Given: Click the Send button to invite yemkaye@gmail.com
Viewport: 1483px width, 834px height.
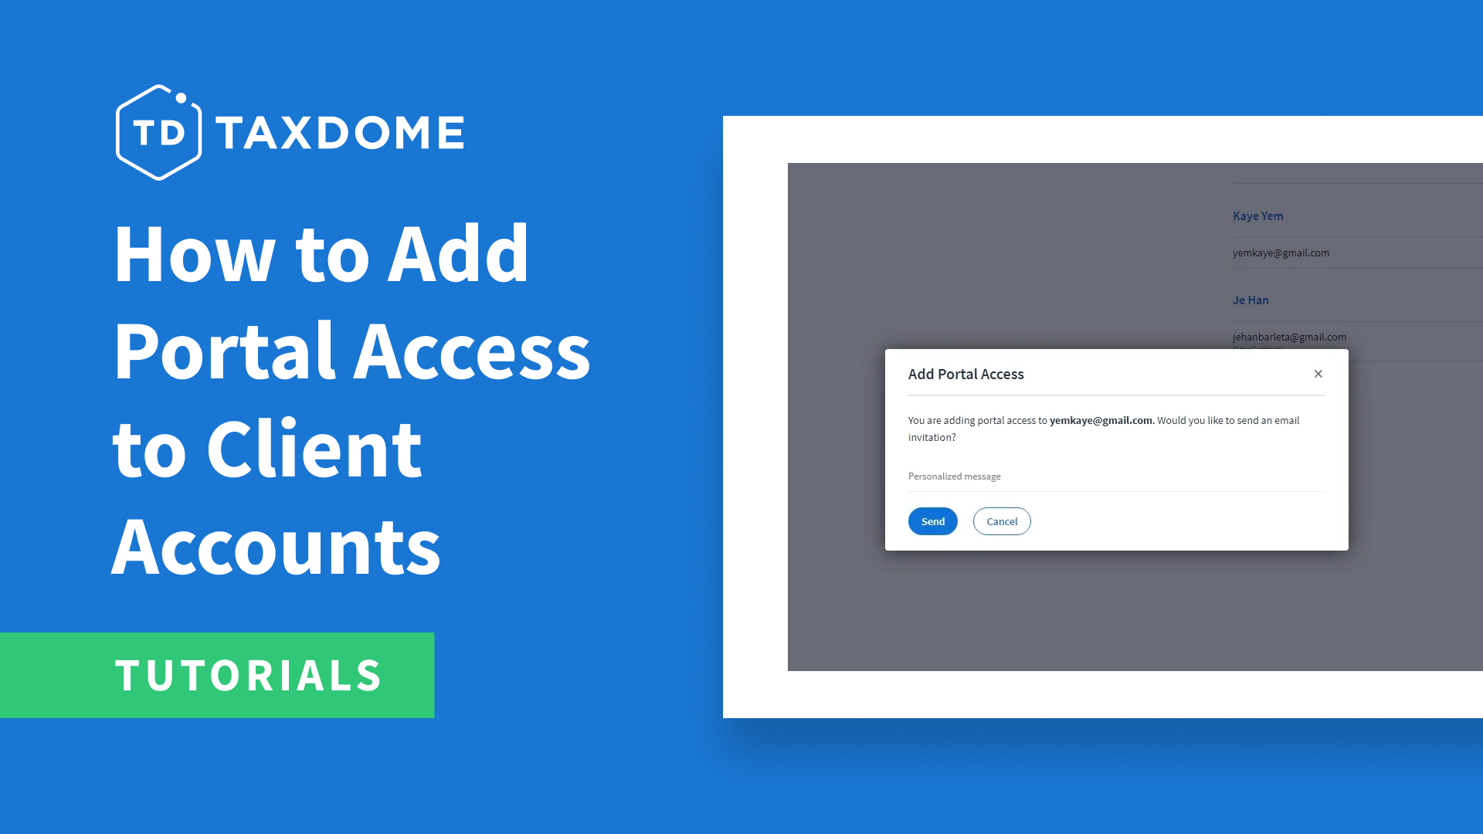Looking at the screenshot, I should pos(932,521).
